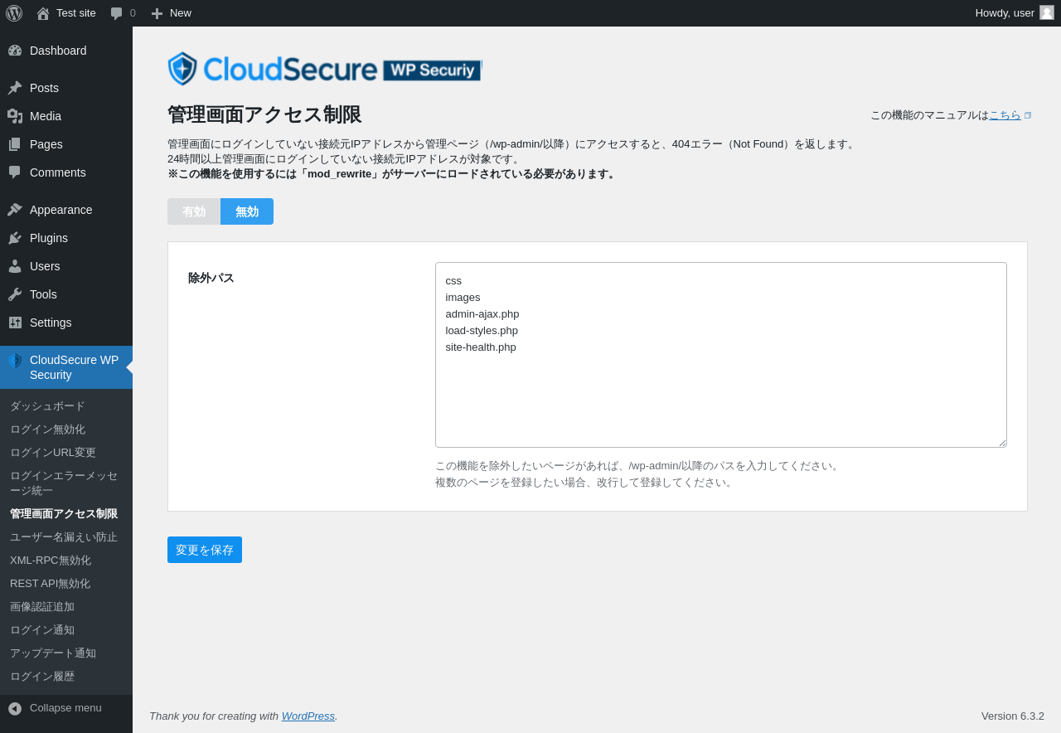Click the 管理画面アクセス制限 page heading

click(x=264, y=114)
